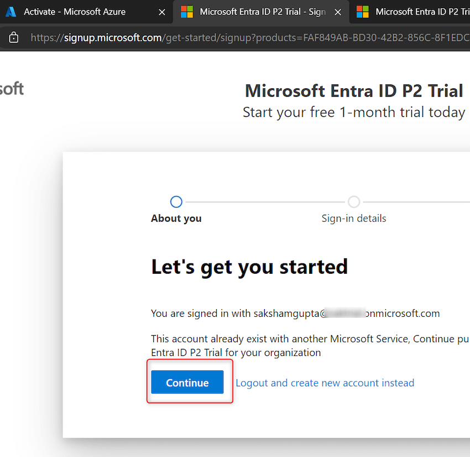Click the site security lock icon
This screenshot has height=457, width=470.
[13, 37]
